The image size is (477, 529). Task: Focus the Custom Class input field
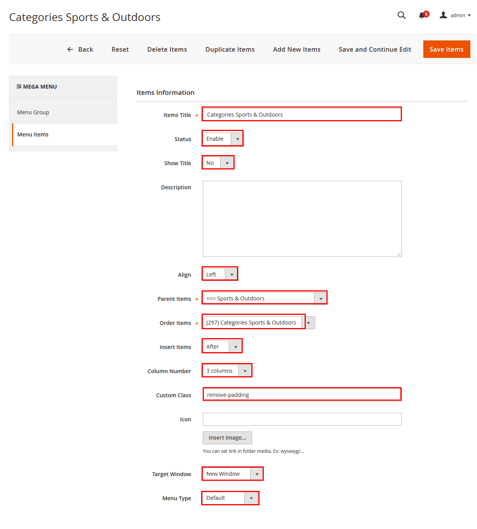[302, 395]
